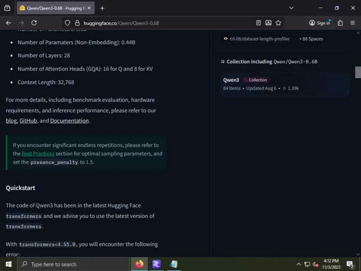Screen dimensions: 361x271
Task: Open the Windows Start menu
Action: 8,264
